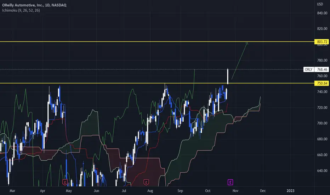Viewport: 330px width, 195px height.
Task: Click the ORLY ticker price tag
Action: (309, 69)
